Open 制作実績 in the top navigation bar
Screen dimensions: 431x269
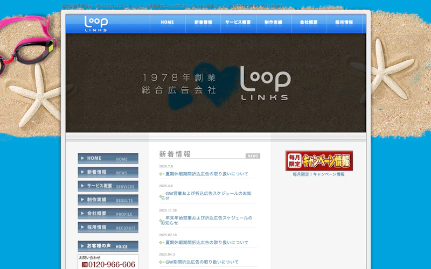(x=274, y=24)
